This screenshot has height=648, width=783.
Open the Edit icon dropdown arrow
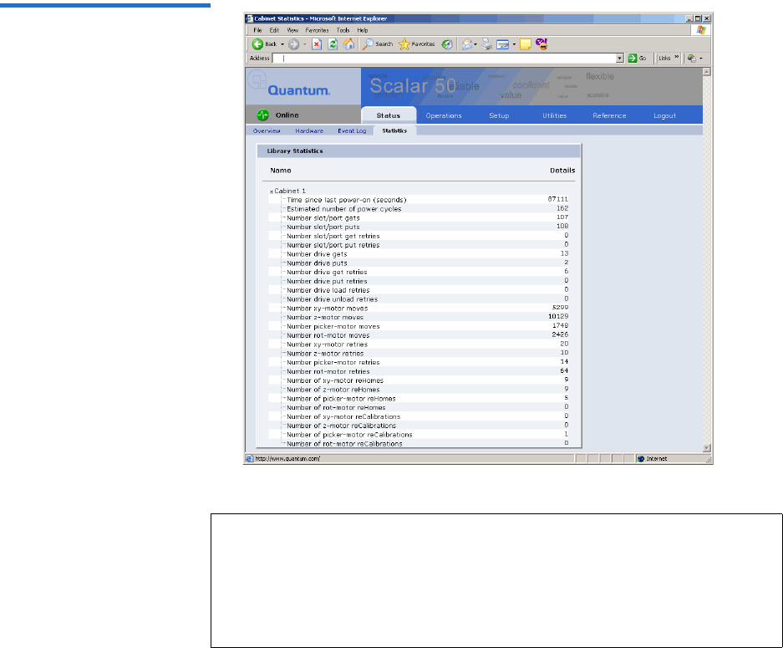pos(514,44)
